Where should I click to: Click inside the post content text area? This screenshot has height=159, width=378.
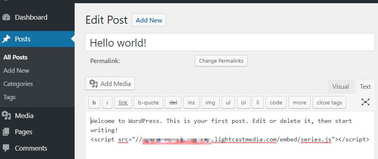click(230, 135)
